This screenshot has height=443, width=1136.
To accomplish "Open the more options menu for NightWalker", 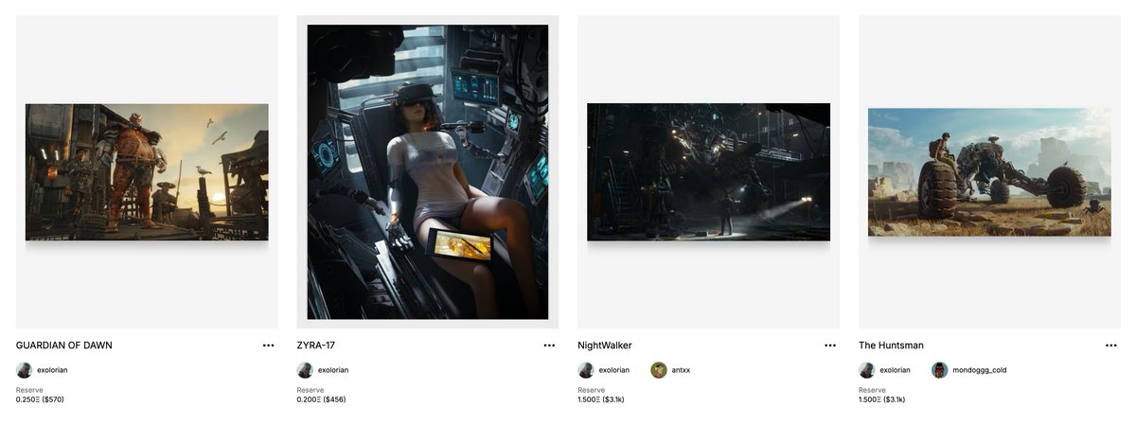I will 830,346.
